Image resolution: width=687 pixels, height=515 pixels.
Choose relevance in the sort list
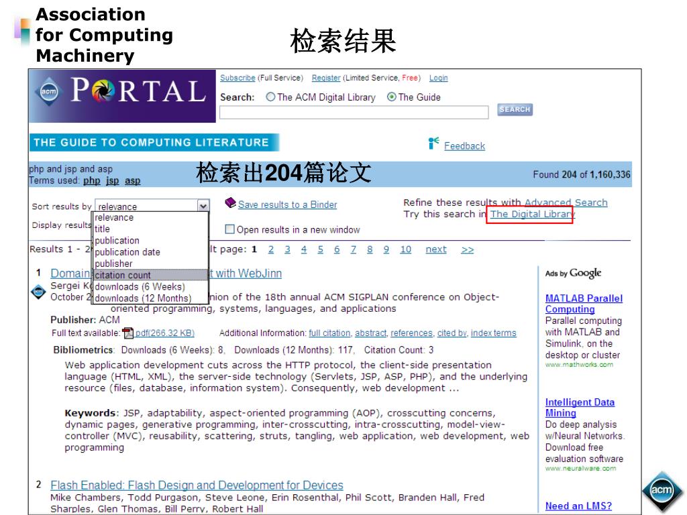151,218
